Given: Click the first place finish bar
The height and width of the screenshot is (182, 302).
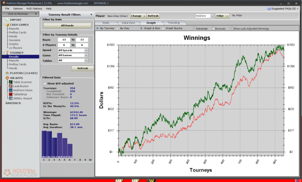Looking at the screenshot, I should (x=44, y=144).
